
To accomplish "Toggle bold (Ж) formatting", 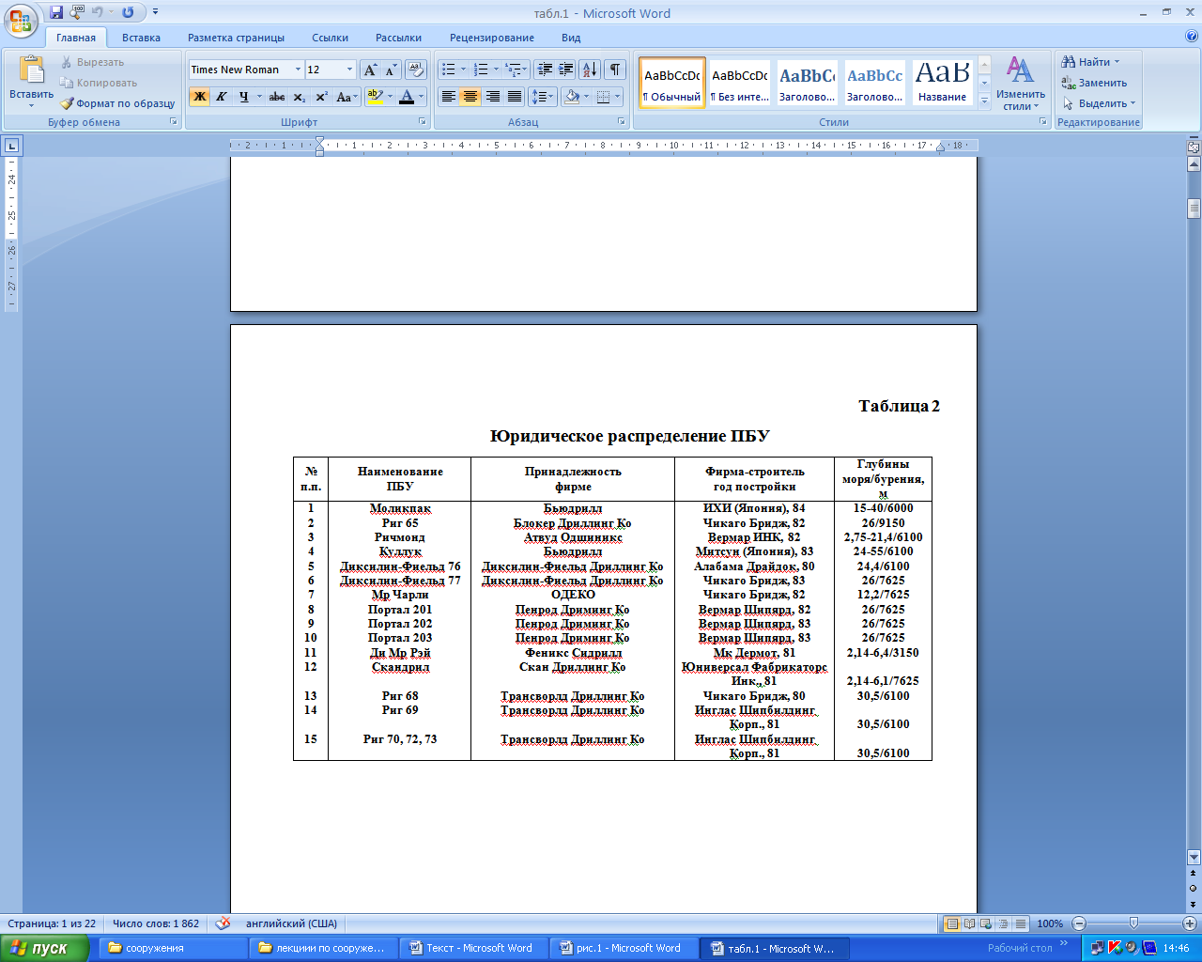I will click(x=199, y=97).
